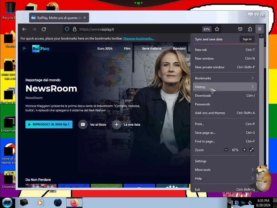
Task: Choose Save page as...
Action: (225, 133)
